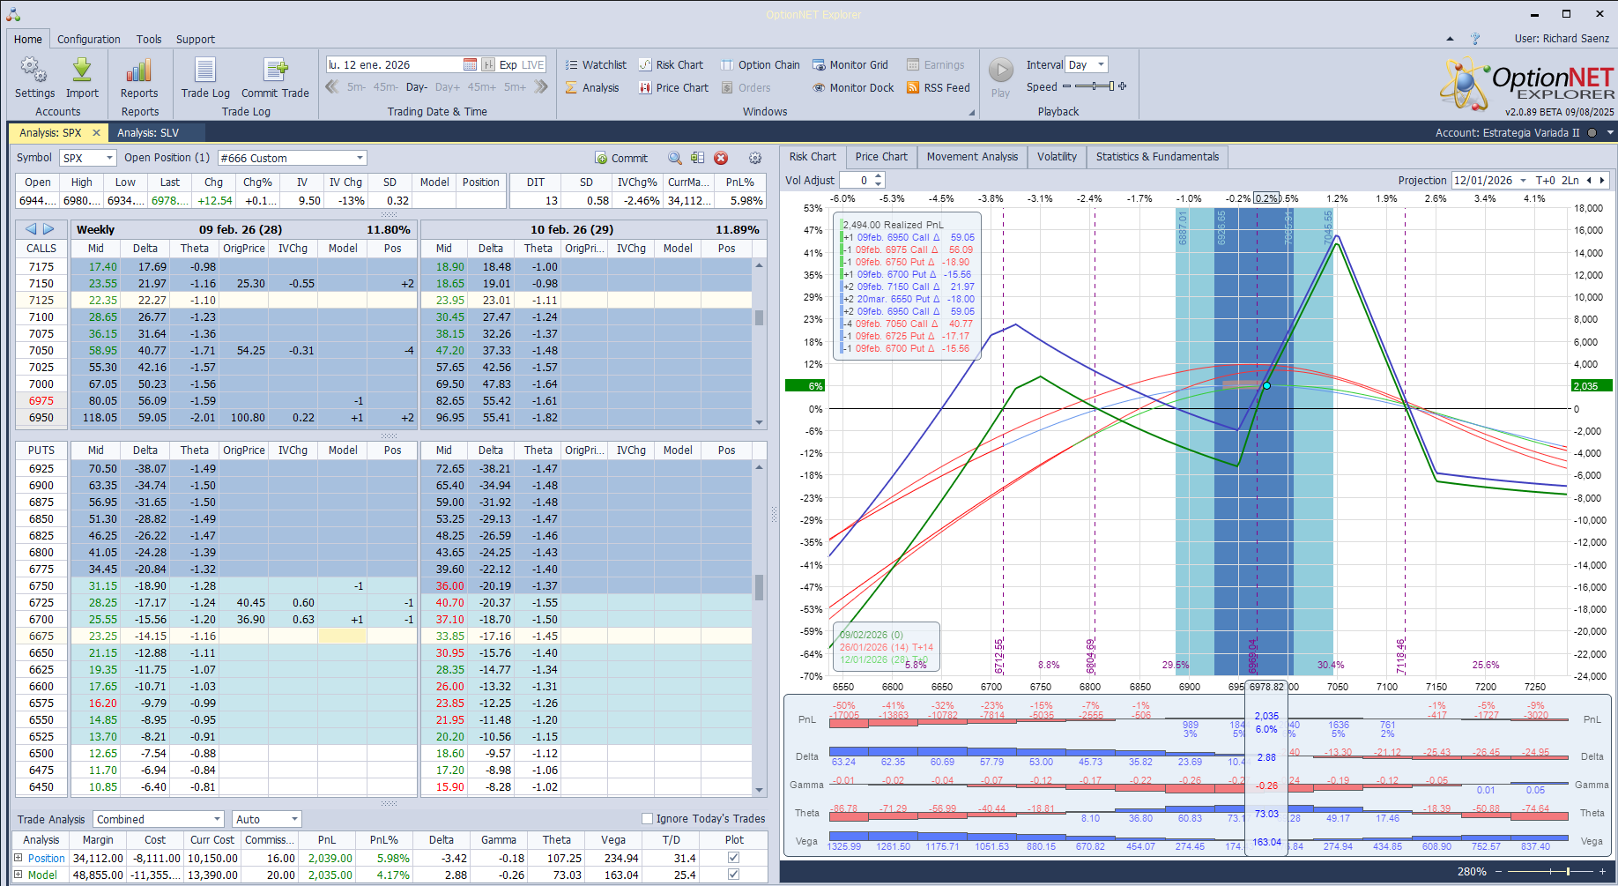The image size is (1618, 886).
Task: Expand the Interval Day dropdown
Action: pos(1101,65)
